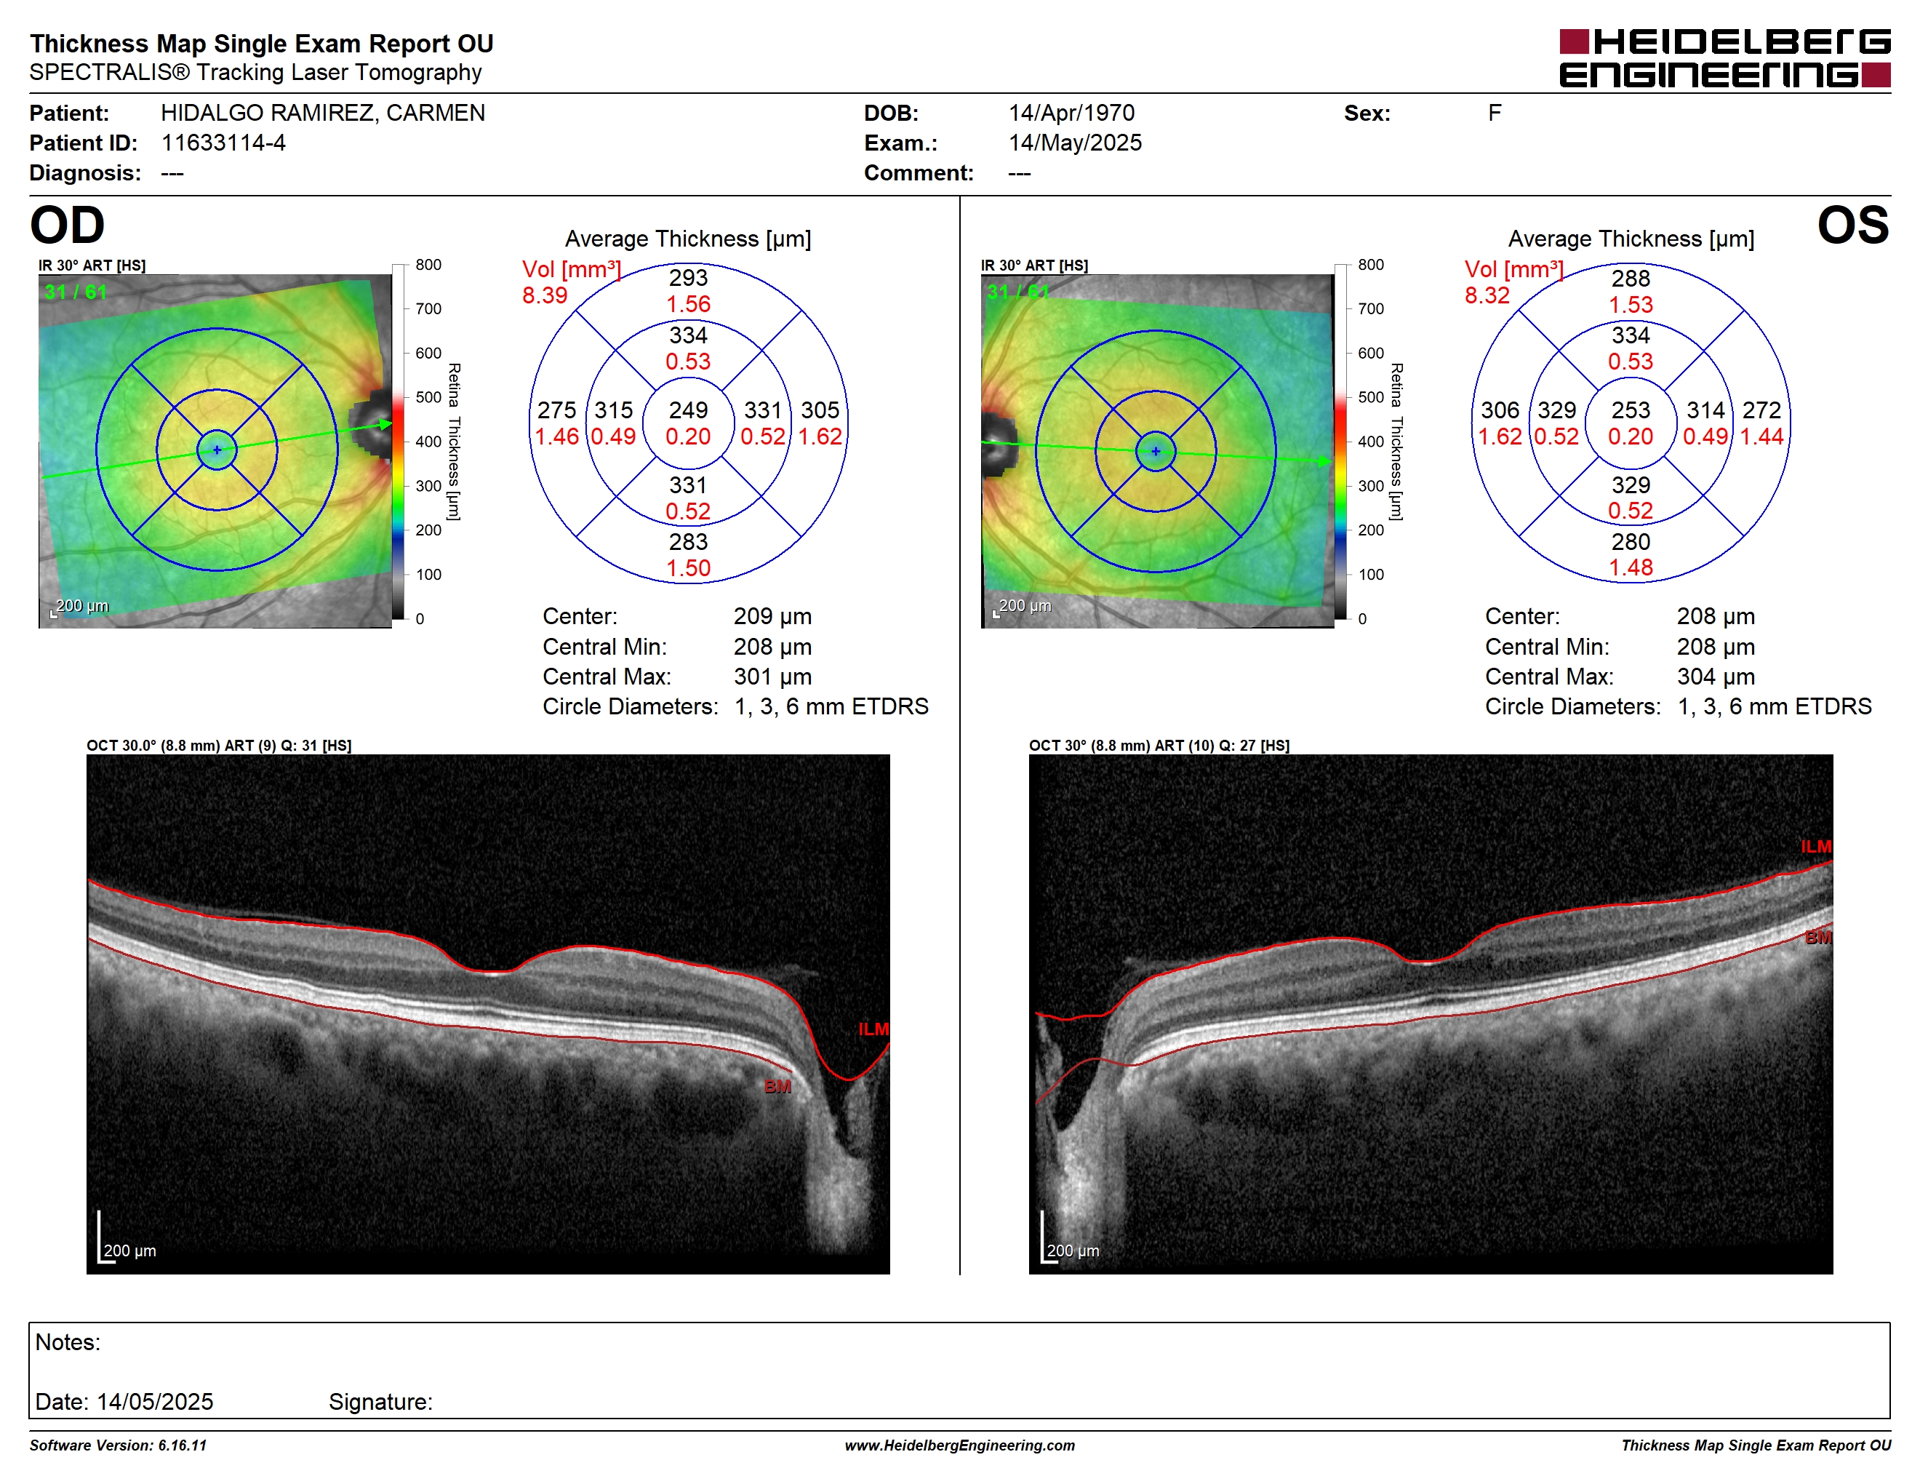Click the OD Circle Diameters ETDRS text
The image size is (1920, 1484).
pos(735,706)
